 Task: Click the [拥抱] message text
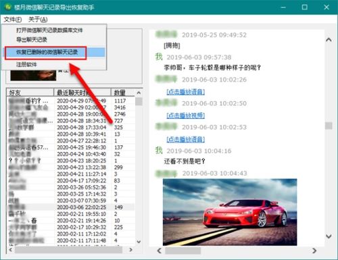(x=172, y=46)
